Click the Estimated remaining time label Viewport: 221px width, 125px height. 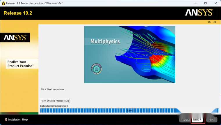pyautogui.click(x=54, y=106)
